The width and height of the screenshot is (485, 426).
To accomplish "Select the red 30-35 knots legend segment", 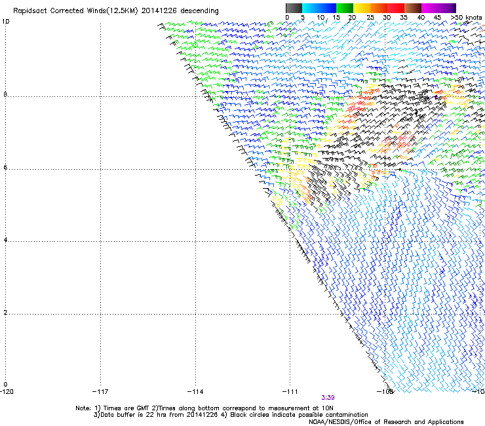I will (x=396, y=8).
